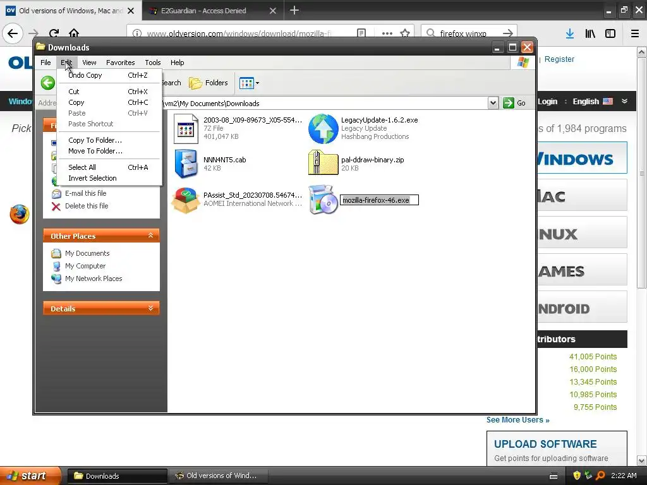This screenshot has width=647, height=485.
Task: Select the PAssist_Std AOMEI installer icon
Action: click(x=186, y=200)
